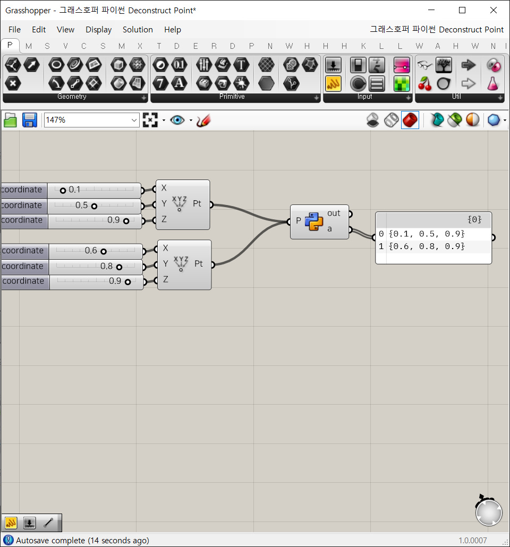This screenshot has width=510, height=547.
Task: Select the letter A parameter icon
Action: point(179,83)
